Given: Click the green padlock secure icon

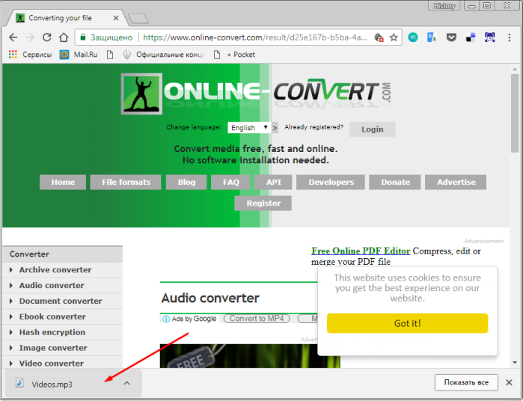Looking at the screenshot, I should [x=83, y=37].
